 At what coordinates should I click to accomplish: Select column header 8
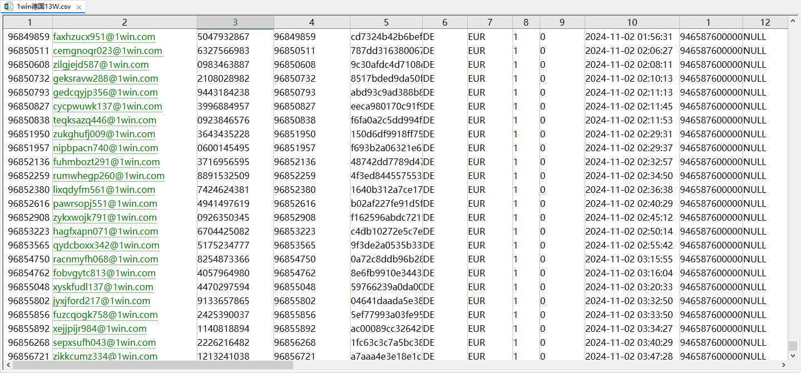pyautogui.click(x=526, y=22)
